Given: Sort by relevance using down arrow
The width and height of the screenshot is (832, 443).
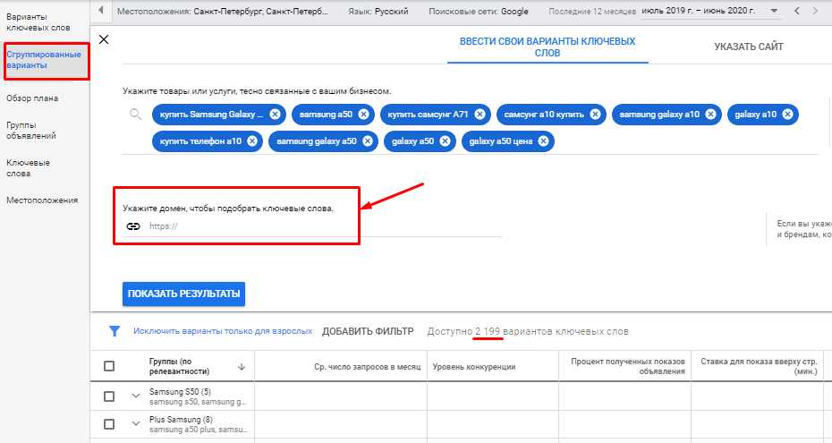Looking at the screenshot, I should [242, 366].
